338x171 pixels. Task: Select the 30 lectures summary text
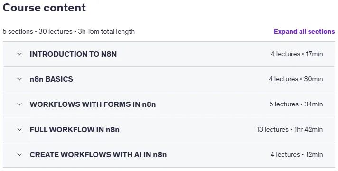point(56,31)
